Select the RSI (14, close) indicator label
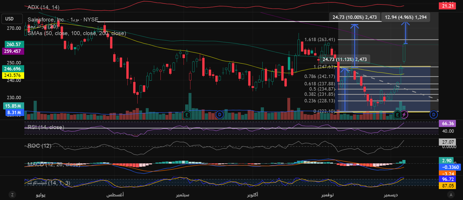Viewport: 463px width, 200px height. coord(46,127)
